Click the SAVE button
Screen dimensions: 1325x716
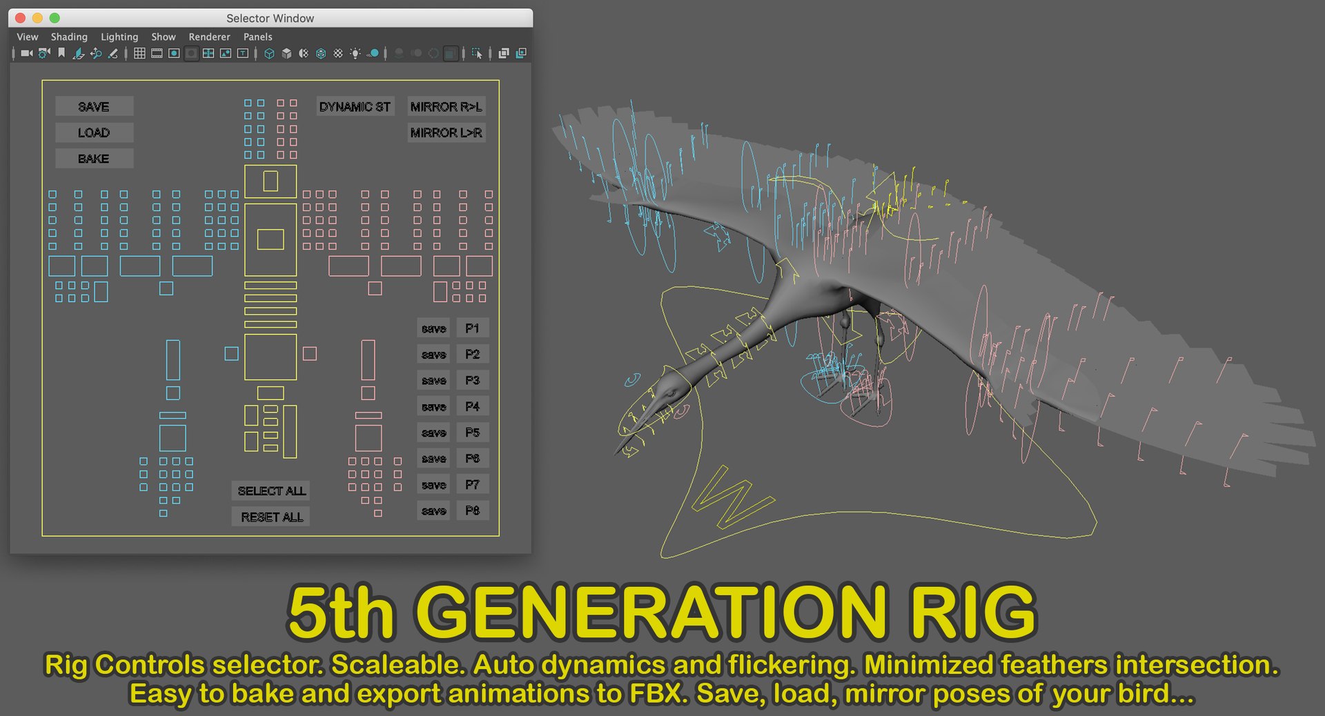[x=95, y=107]
